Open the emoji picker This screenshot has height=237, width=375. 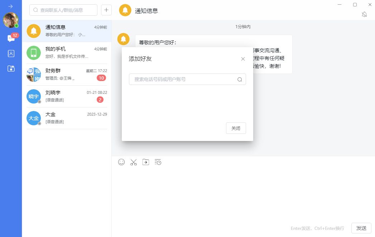(x=121, y=162)
